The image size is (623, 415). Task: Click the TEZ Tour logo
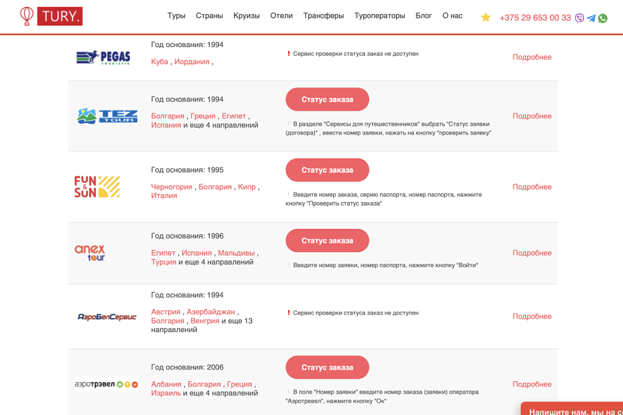(x=107, y=116)
